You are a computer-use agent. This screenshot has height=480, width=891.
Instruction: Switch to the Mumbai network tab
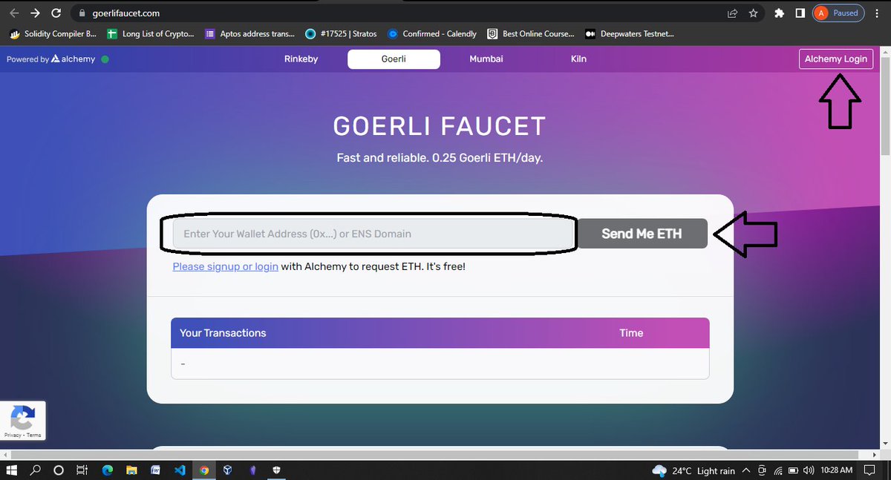(486, 59)
